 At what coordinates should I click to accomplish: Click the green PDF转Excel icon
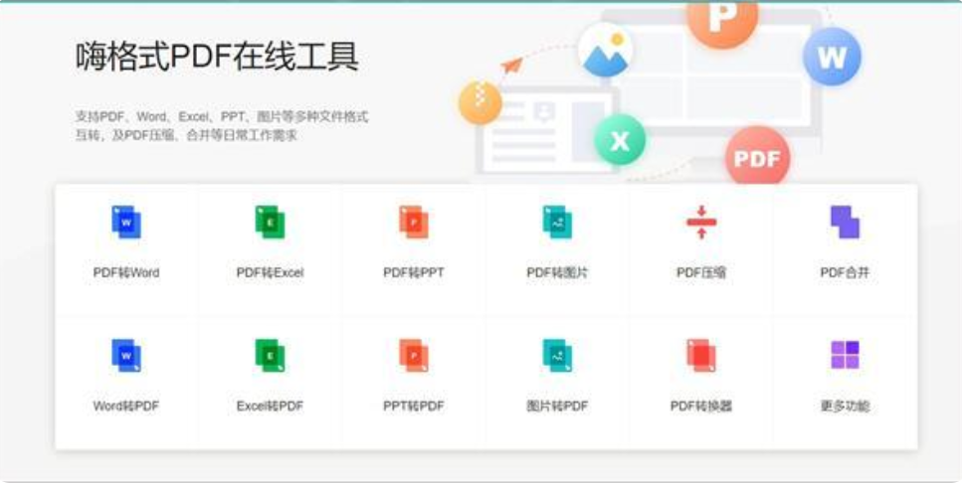(270, 223)
